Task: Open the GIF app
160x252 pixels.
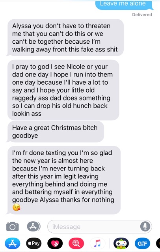Action: pos(142,243)
